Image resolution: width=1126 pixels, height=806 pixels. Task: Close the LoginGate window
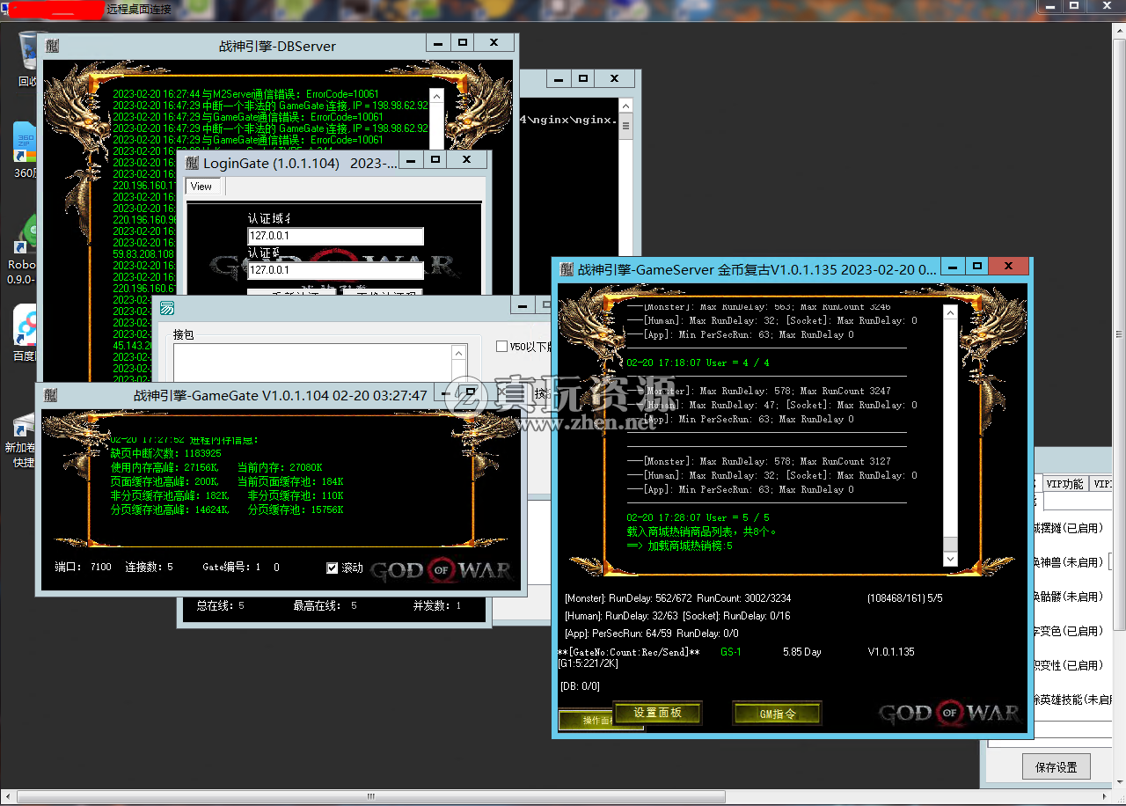(466, 159)
